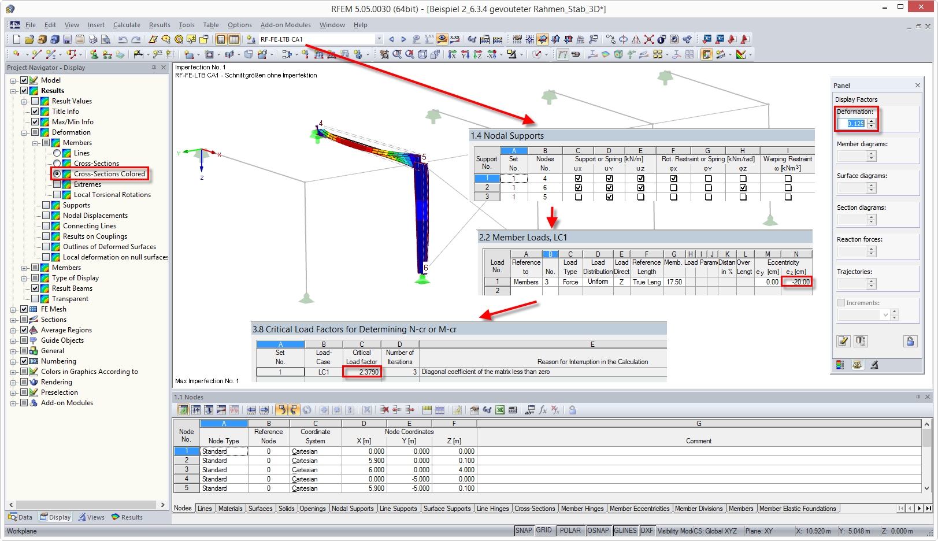Click the navigator horizontal scrollbar
This screenshot has height=541, width=938.
click(87, 505)
